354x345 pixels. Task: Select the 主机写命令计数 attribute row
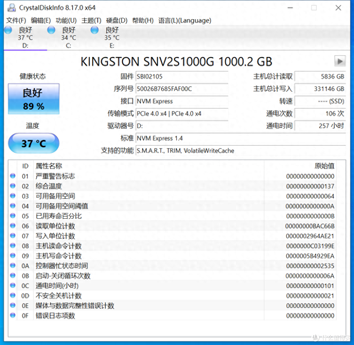[x=172, y=256]
